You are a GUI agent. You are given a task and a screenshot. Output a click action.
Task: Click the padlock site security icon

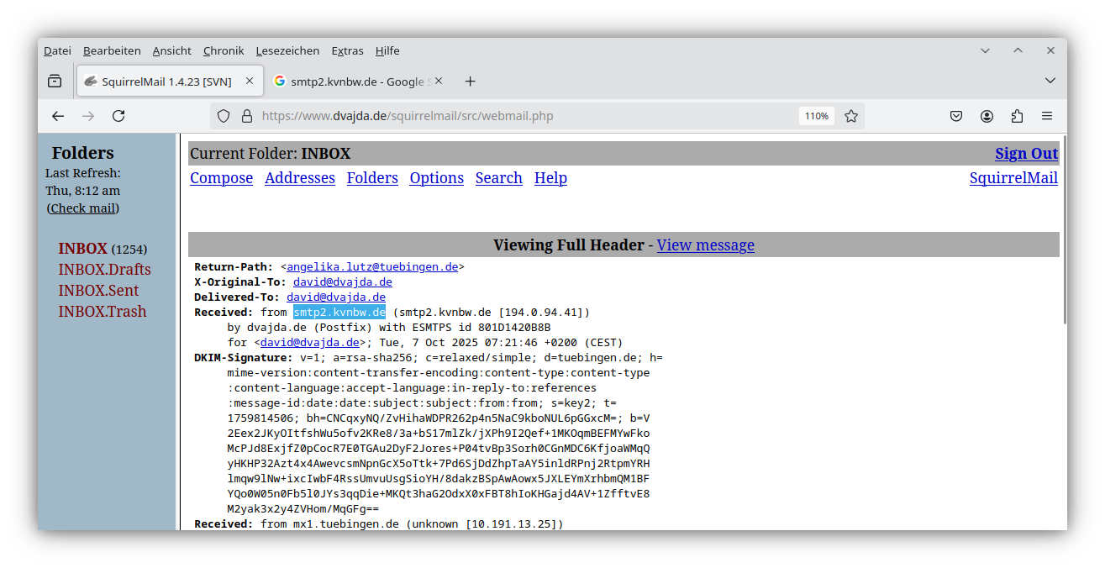coord(245,115)
